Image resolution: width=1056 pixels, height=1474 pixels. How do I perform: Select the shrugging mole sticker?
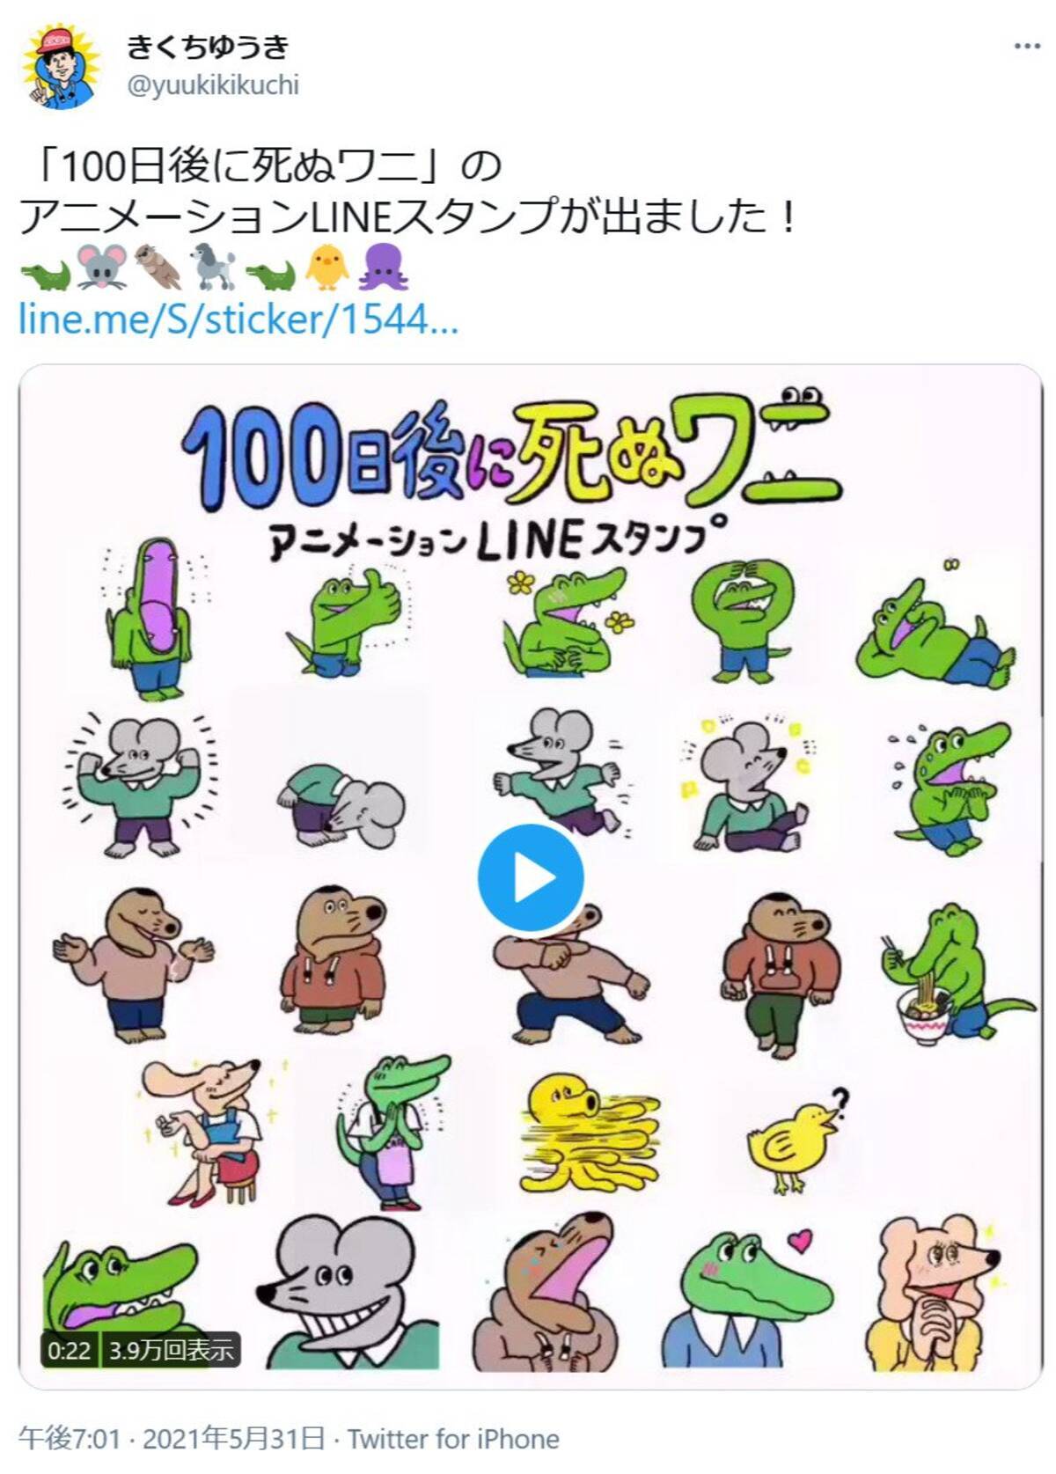click(134, 964)
